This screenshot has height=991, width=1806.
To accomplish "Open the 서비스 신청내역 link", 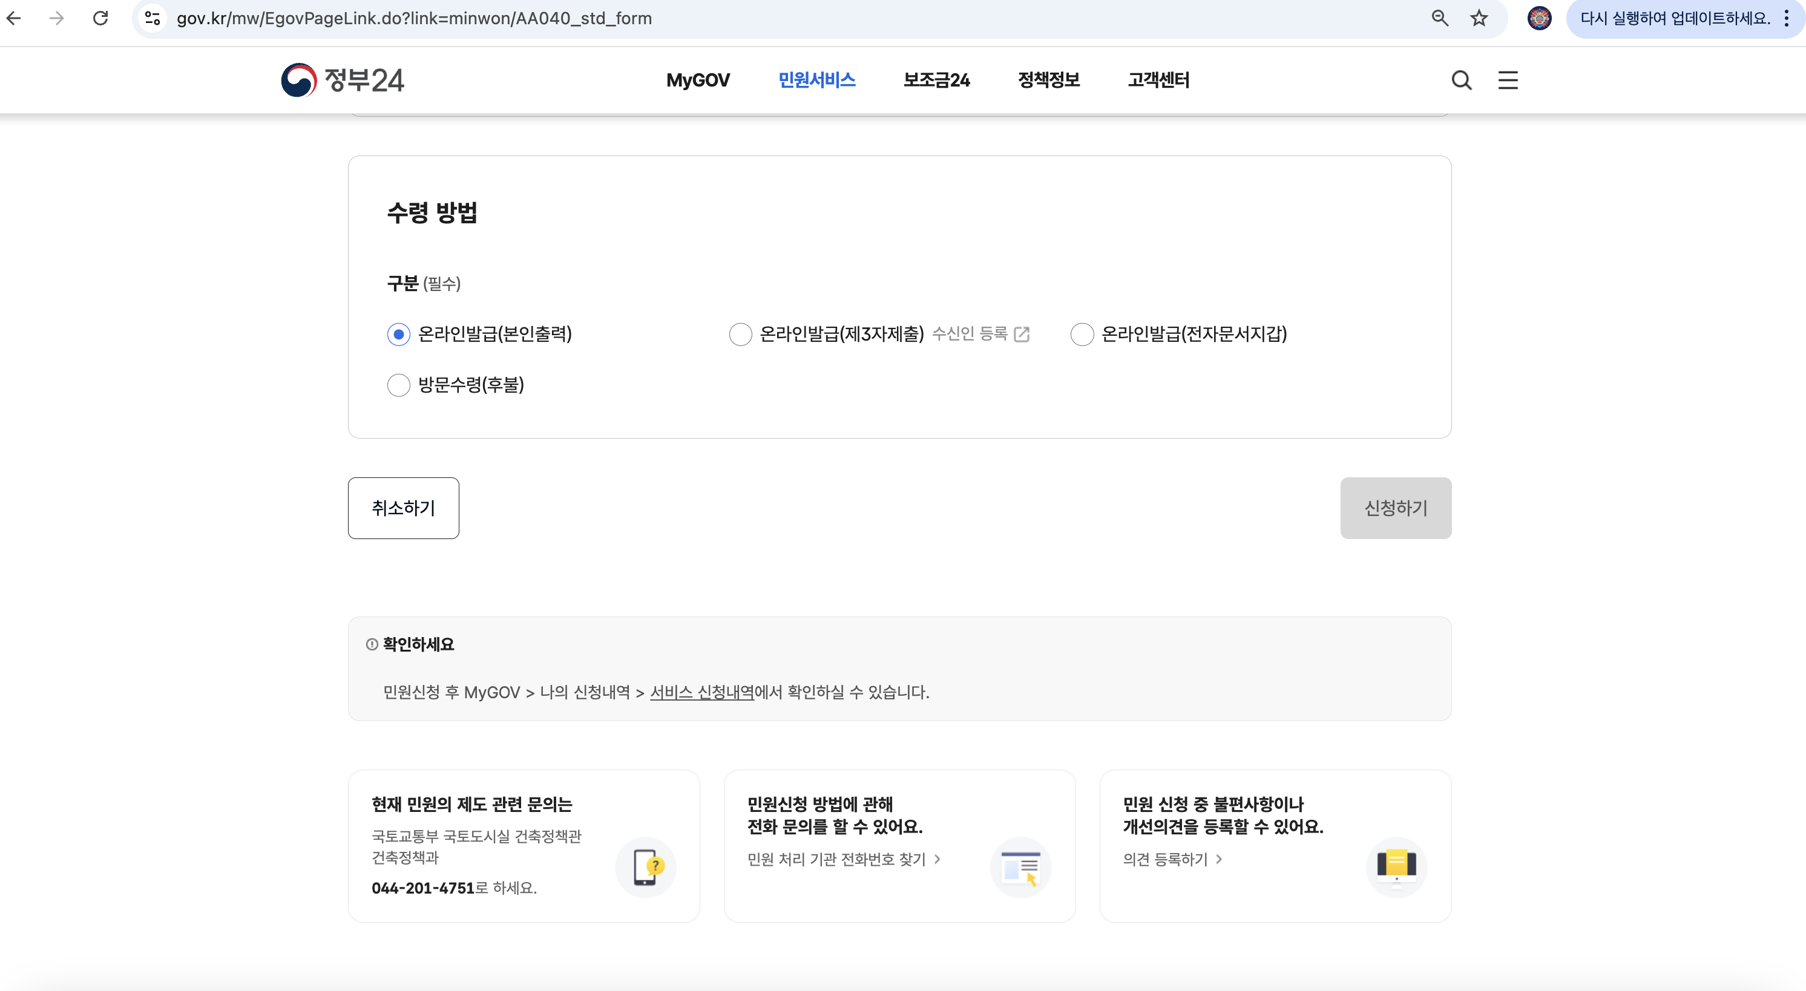I will coord(702,693).
